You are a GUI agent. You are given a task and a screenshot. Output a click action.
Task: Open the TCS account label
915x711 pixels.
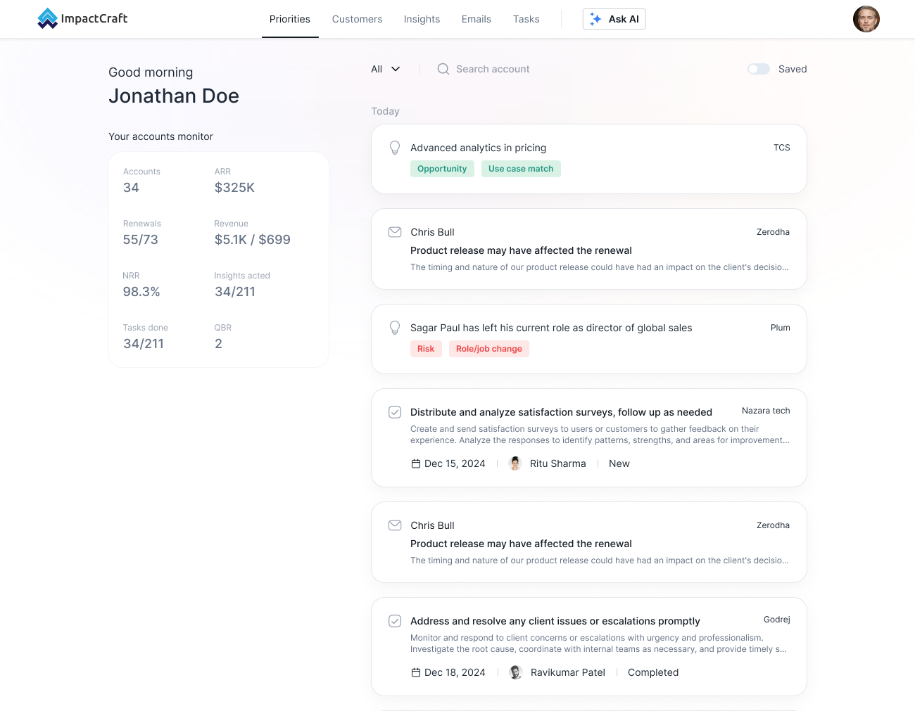(782, 148)
